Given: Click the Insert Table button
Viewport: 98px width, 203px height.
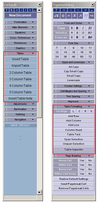Looking at the screenshot, I should (x=20, y=59).
